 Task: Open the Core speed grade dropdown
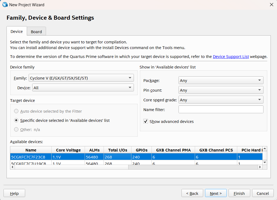tap(221, 100)
